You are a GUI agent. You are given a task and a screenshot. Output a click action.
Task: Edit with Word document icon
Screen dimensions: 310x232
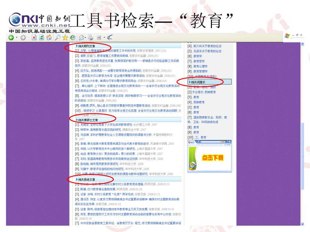pos(99,37)
